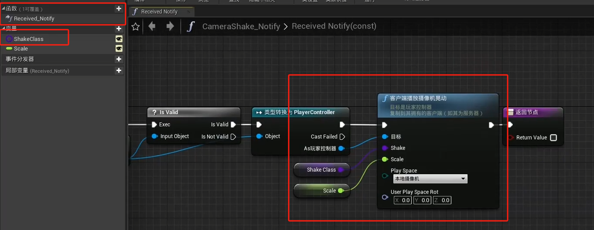The height and width of the screenshot is (230, 594).
Task: Click the Play Space input pin
Action: click(385, 176)
